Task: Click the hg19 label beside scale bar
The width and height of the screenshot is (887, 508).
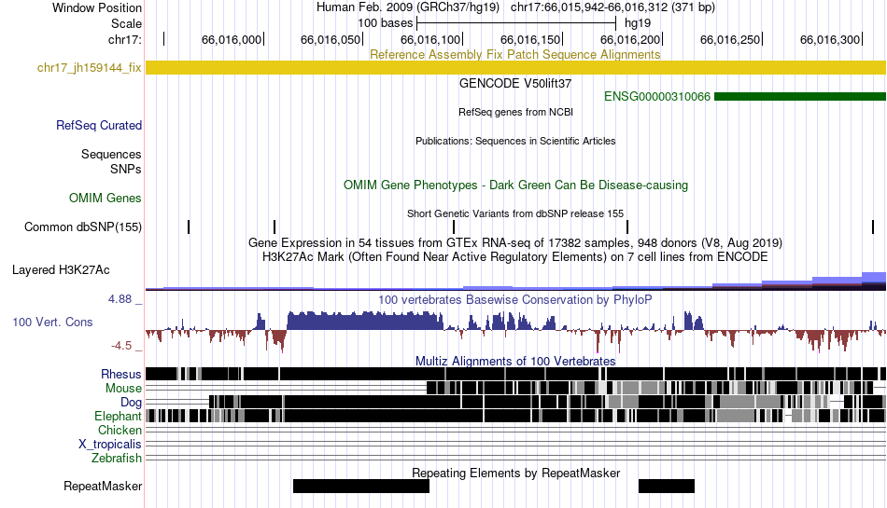Action: (x=638, y=23)
